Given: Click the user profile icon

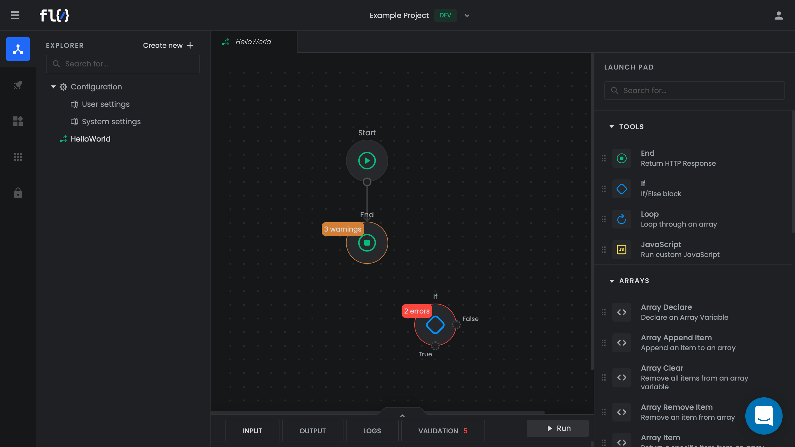Looking at the screenshot, I should [x=779, y=16].
